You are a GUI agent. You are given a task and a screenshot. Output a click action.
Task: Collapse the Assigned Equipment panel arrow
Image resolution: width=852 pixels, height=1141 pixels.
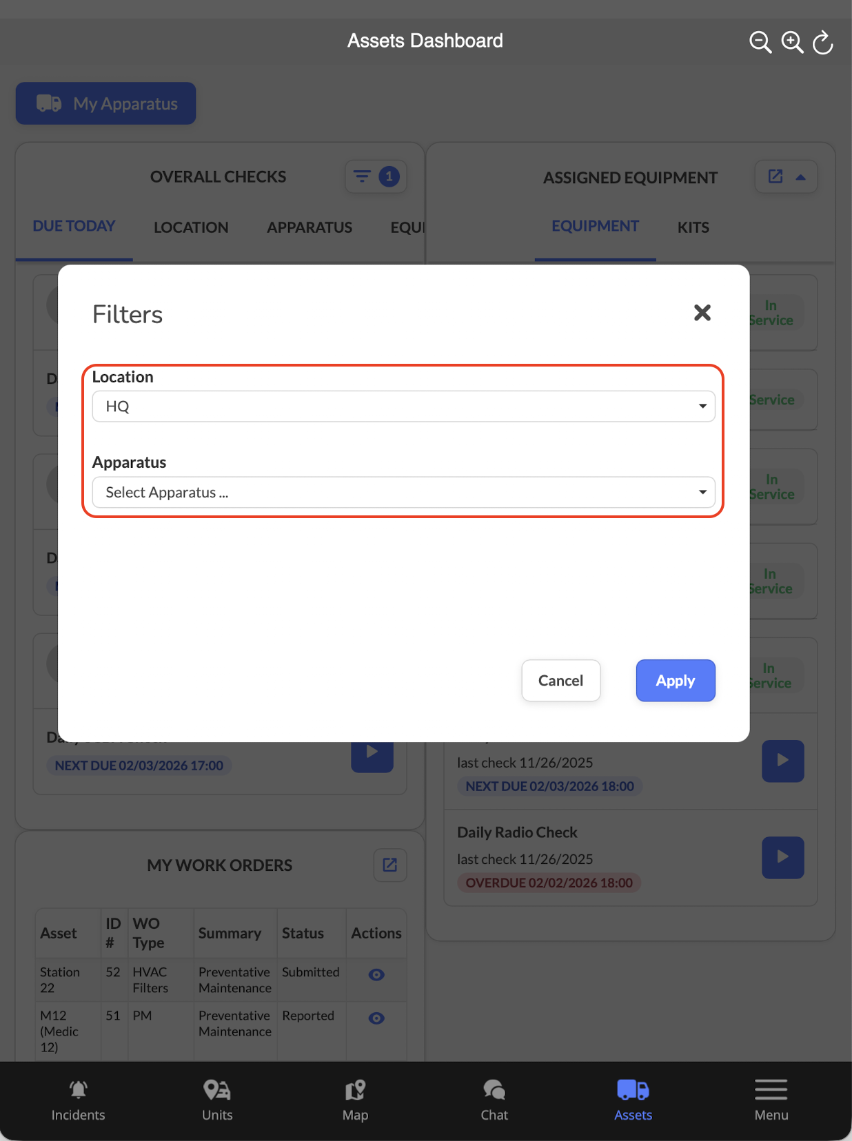(x=800, y=177)
